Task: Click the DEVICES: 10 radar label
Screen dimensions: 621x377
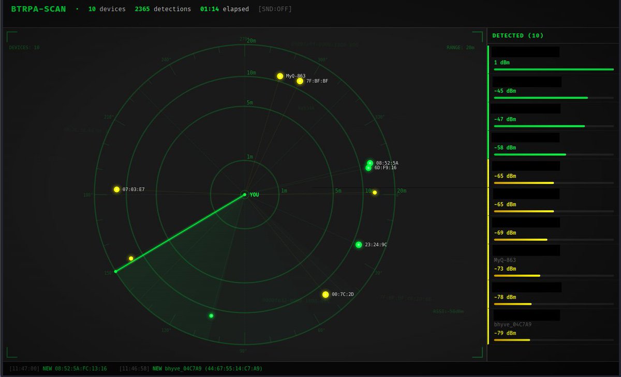Action: (24, 48)
